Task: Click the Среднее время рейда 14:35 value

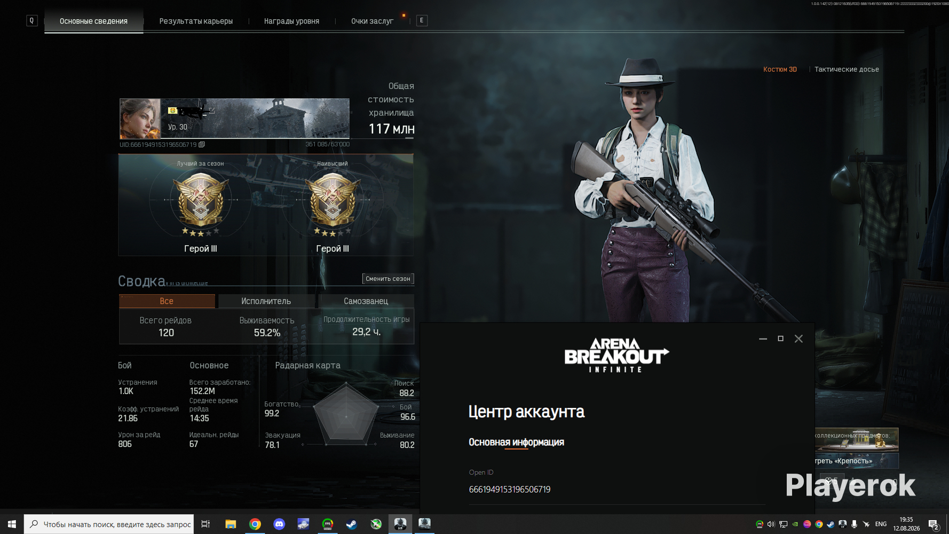Action: point(199,419)
